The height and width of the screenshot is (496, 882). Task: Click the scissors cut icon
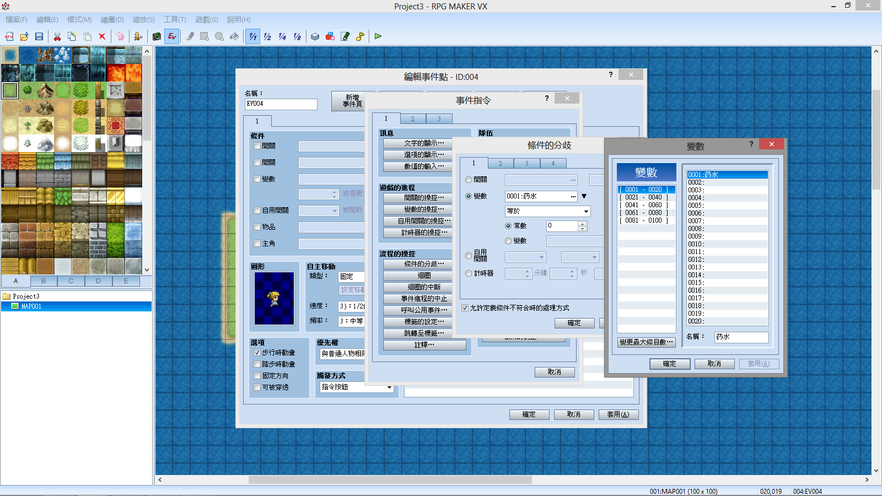tap(57, 36)
